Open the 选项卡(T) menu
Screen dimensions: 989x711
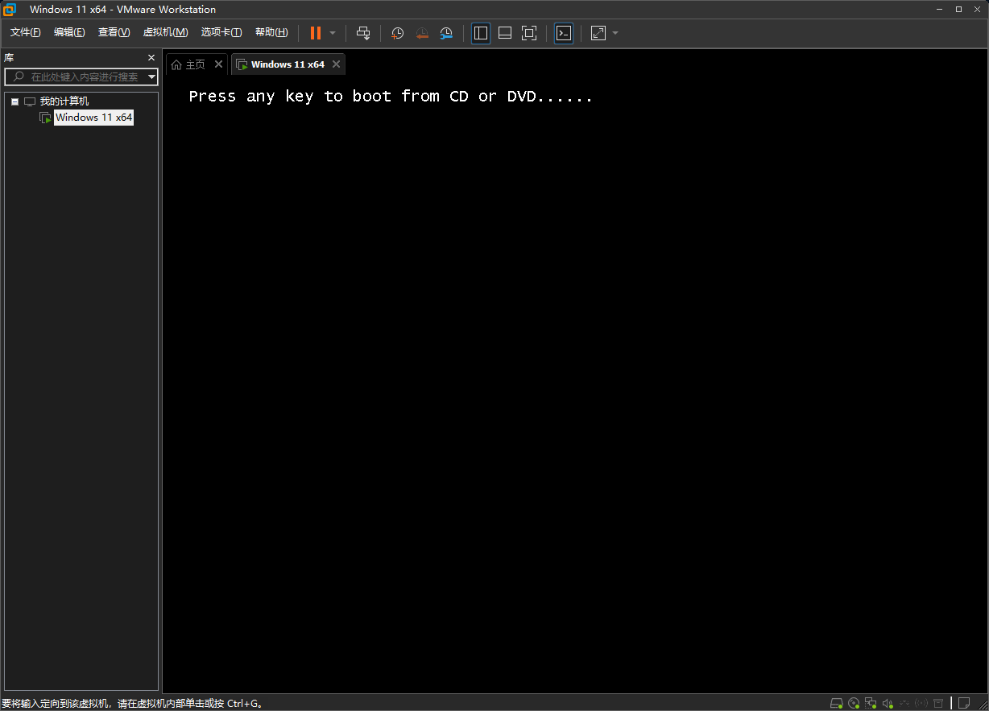tap(221, 32)
